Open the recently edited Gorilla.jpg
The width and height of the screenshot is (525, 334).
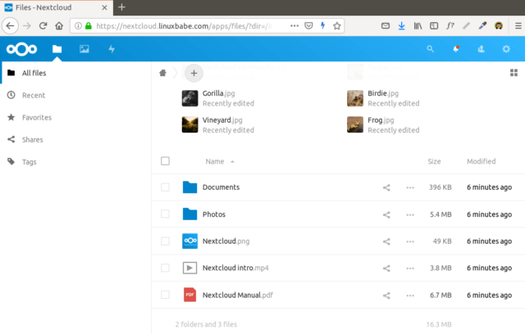[217, 94]
